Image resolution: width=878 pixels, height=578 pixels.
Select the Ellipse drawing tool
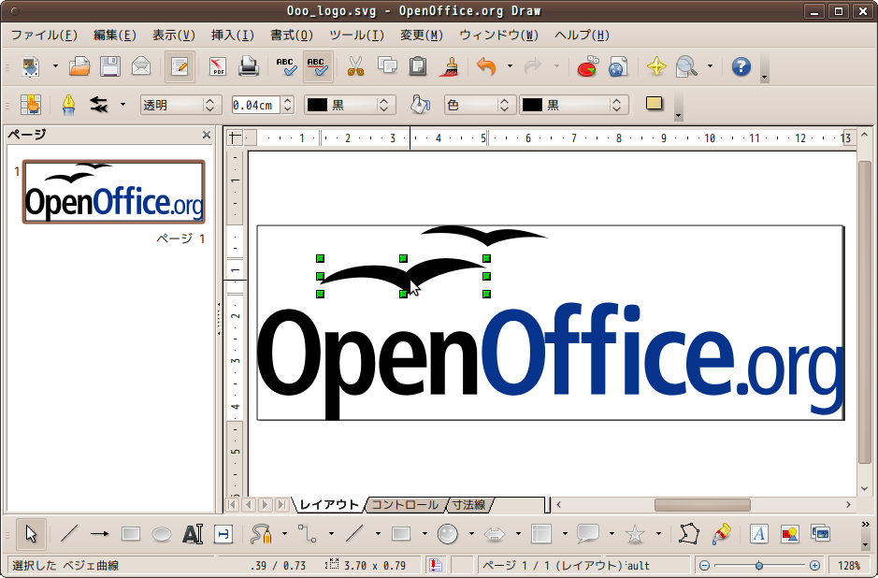pos(162,534)
